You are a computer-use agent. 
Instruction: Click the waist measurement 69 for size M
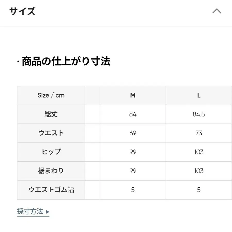[132, 133]
